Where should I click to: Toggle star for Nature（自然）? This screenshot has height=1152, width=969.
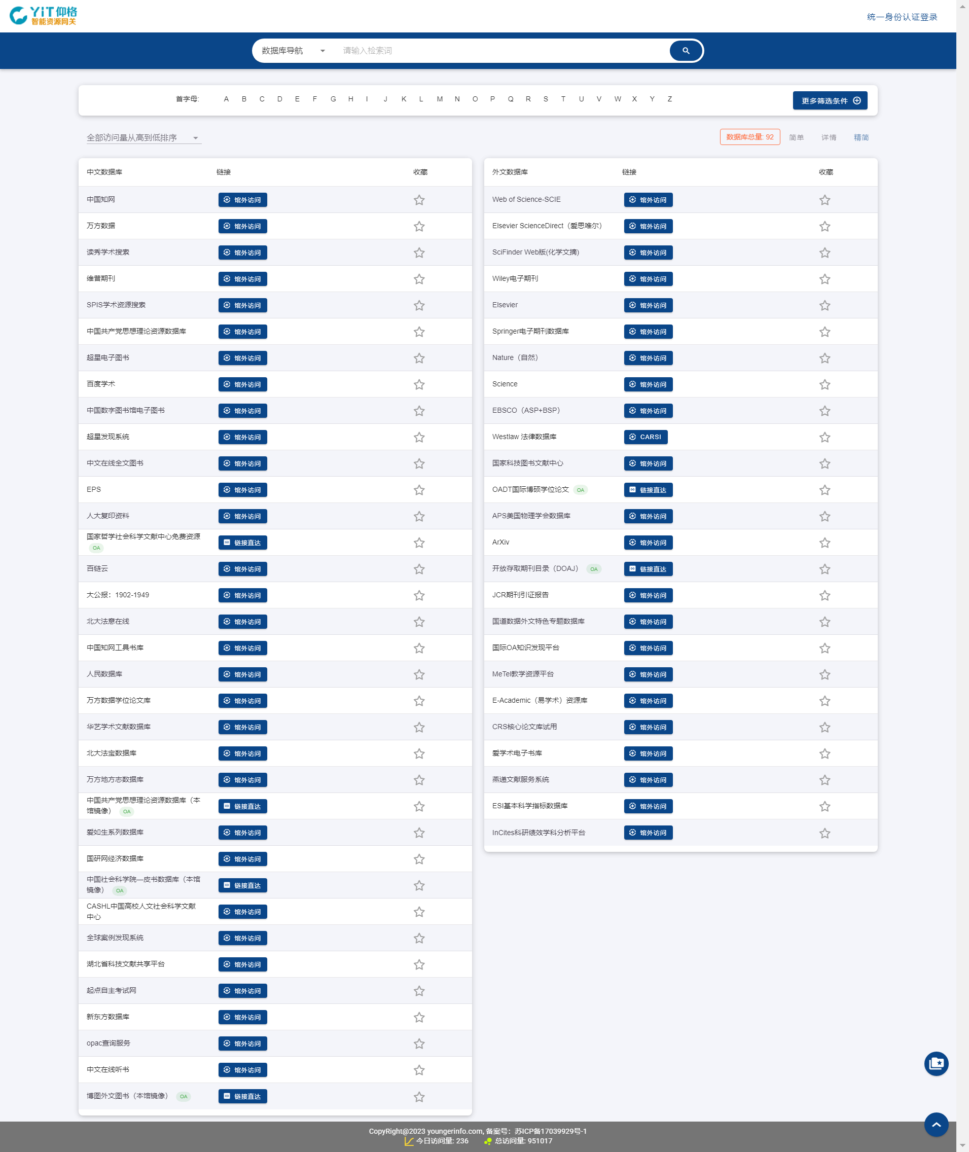pos(824,358)
